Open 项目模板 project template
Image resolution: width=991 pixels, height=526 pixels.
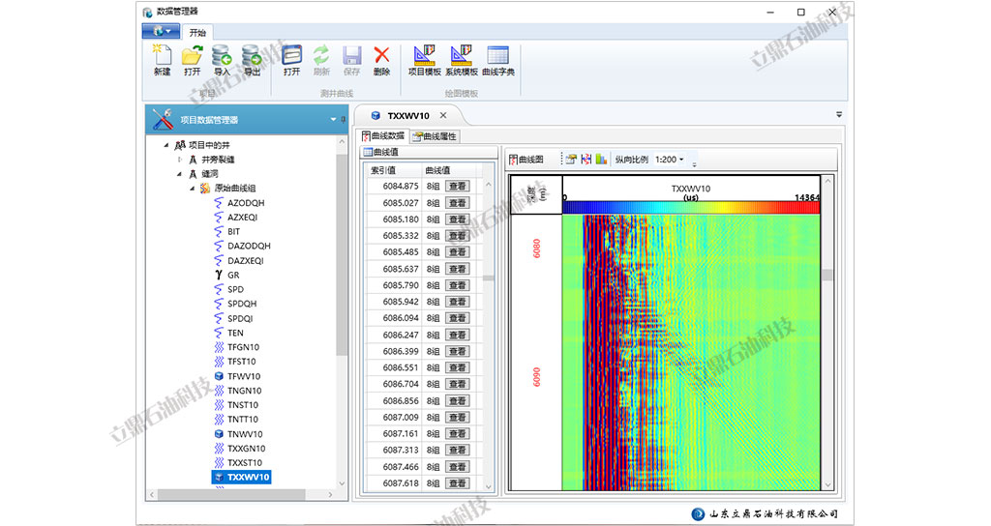(425, 61)
